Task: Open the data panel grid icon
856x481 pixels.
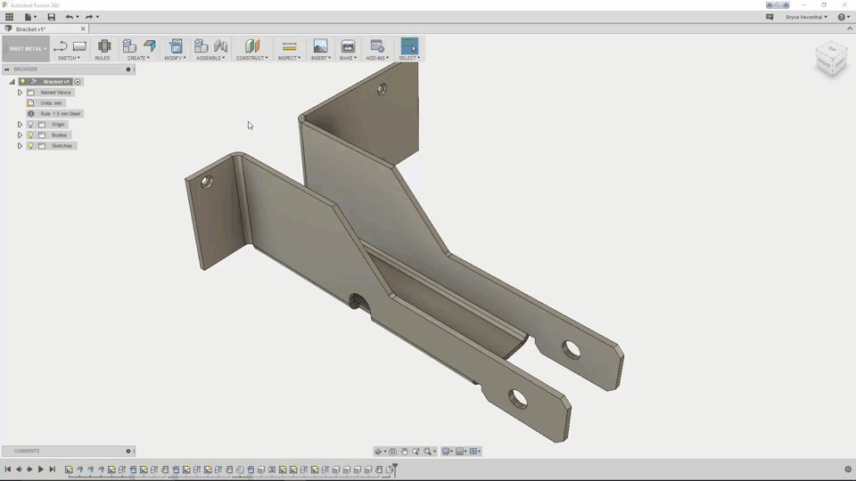Action: tap(10, 17)
